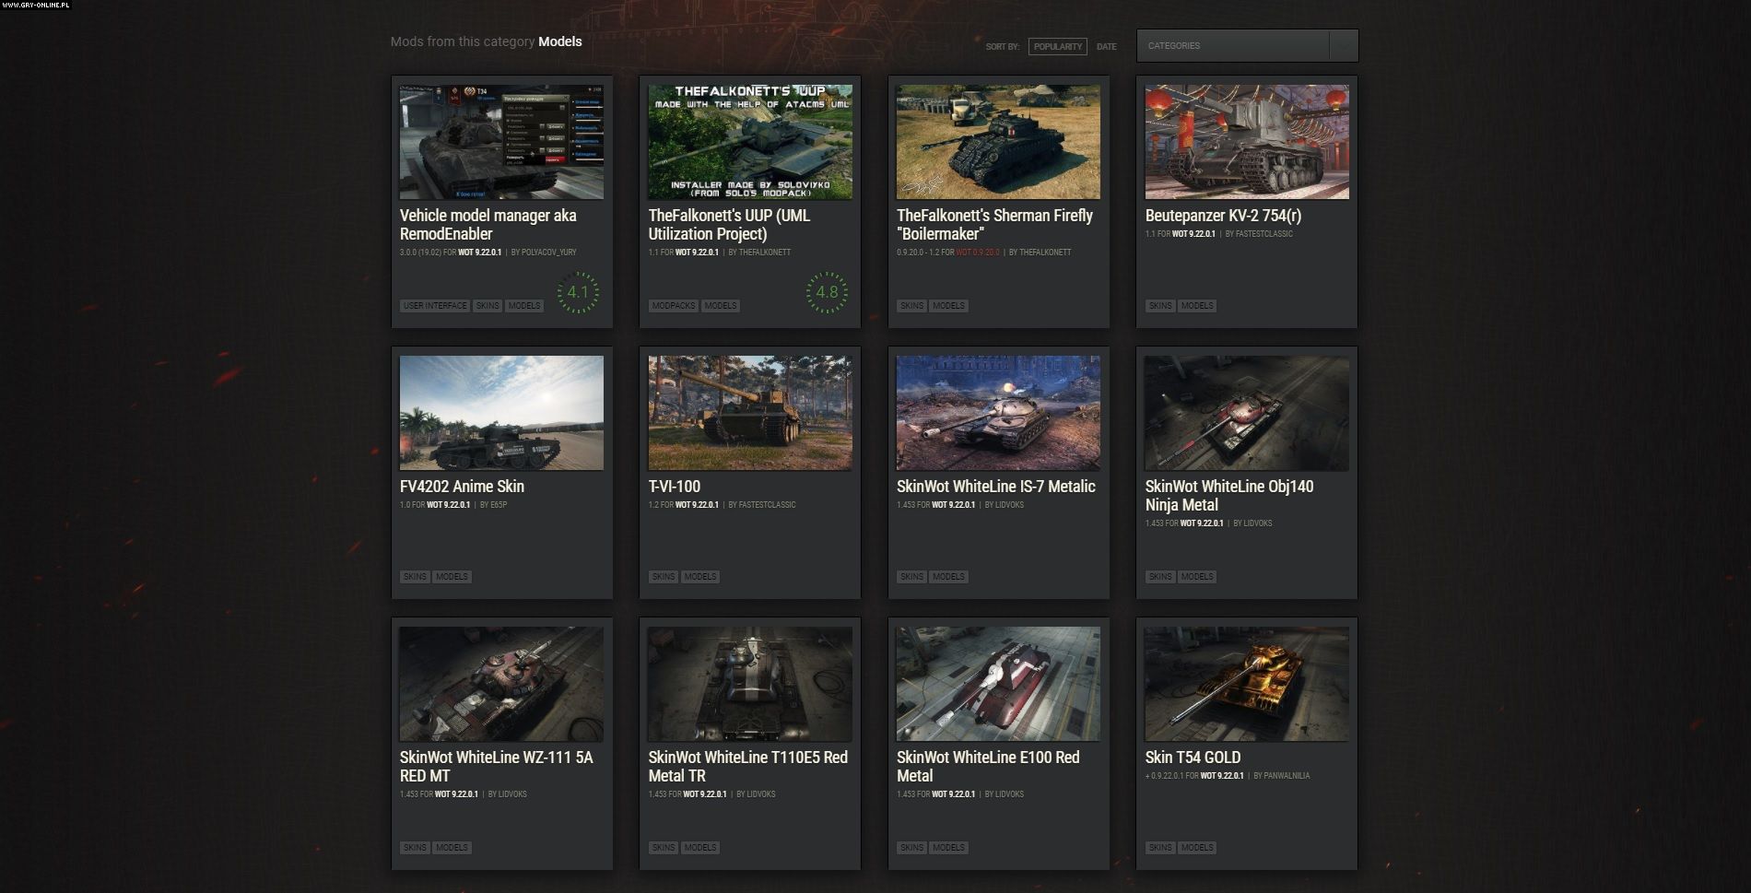Sort mods by Date
The height and width of the screenshot is (893, 1751).
pos(1106,47)
